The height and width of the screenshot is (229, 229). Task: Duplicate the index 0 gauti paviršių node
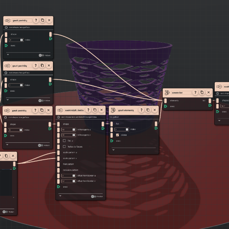point(42,110)
